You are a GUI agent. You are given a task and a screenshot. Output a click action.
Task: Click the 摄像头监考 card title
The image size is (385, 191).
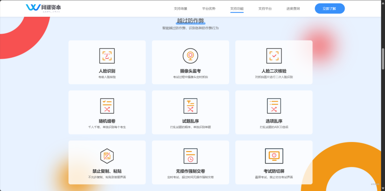click(190, 71)
